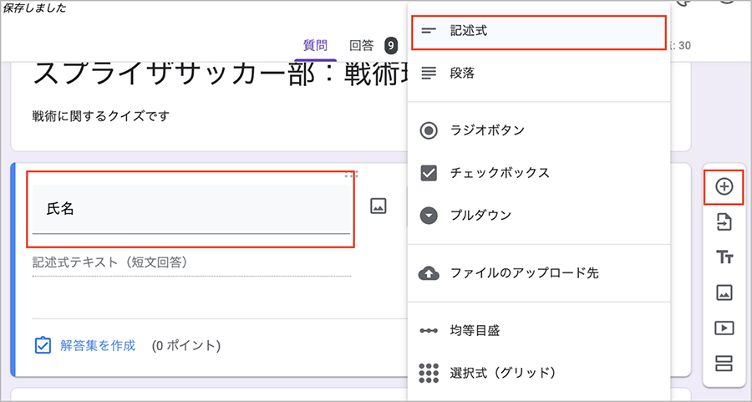Click the add image sidebar icon
The image size is (752, 402).
click(724, 293)
